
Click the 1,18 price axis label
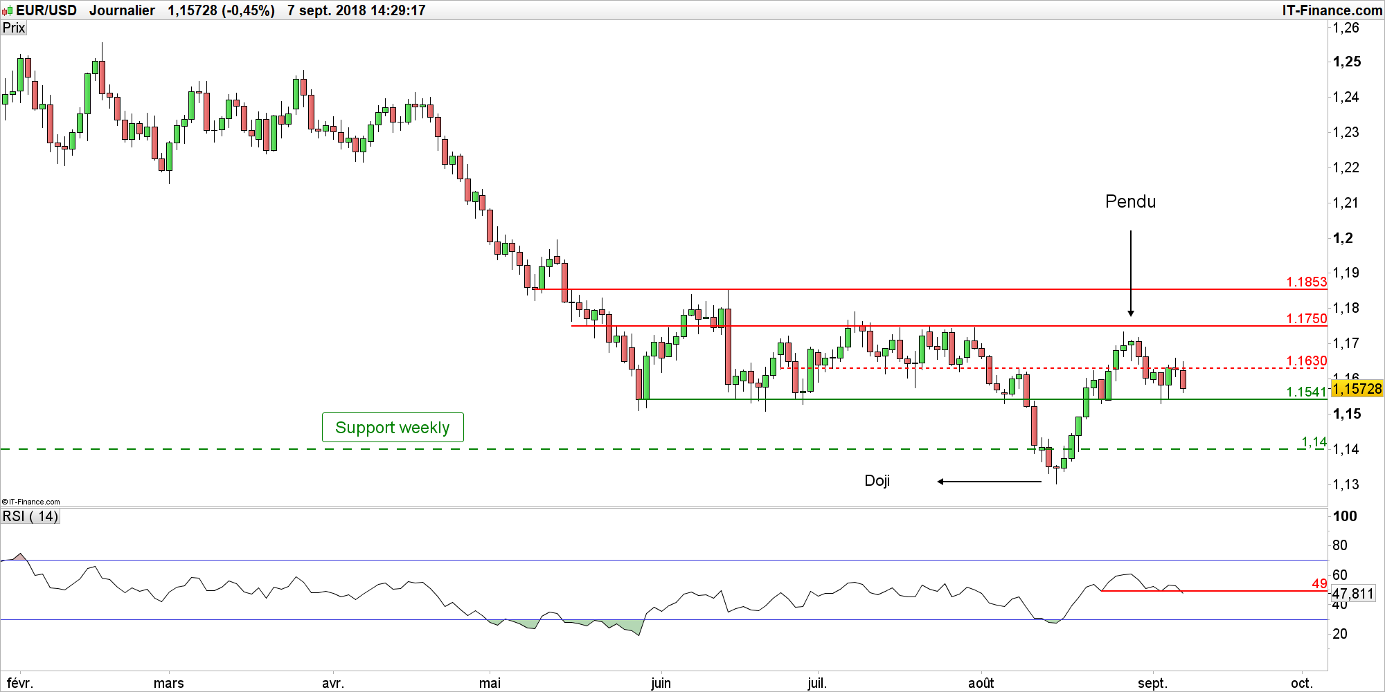click(x=1346, y=308)
